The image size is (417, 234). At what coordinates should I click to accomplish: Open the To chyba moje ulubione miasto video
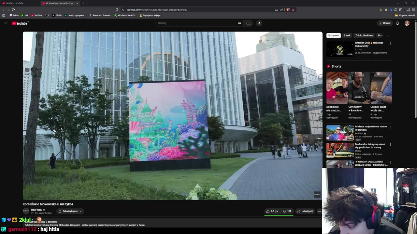(x=340, y=133)
